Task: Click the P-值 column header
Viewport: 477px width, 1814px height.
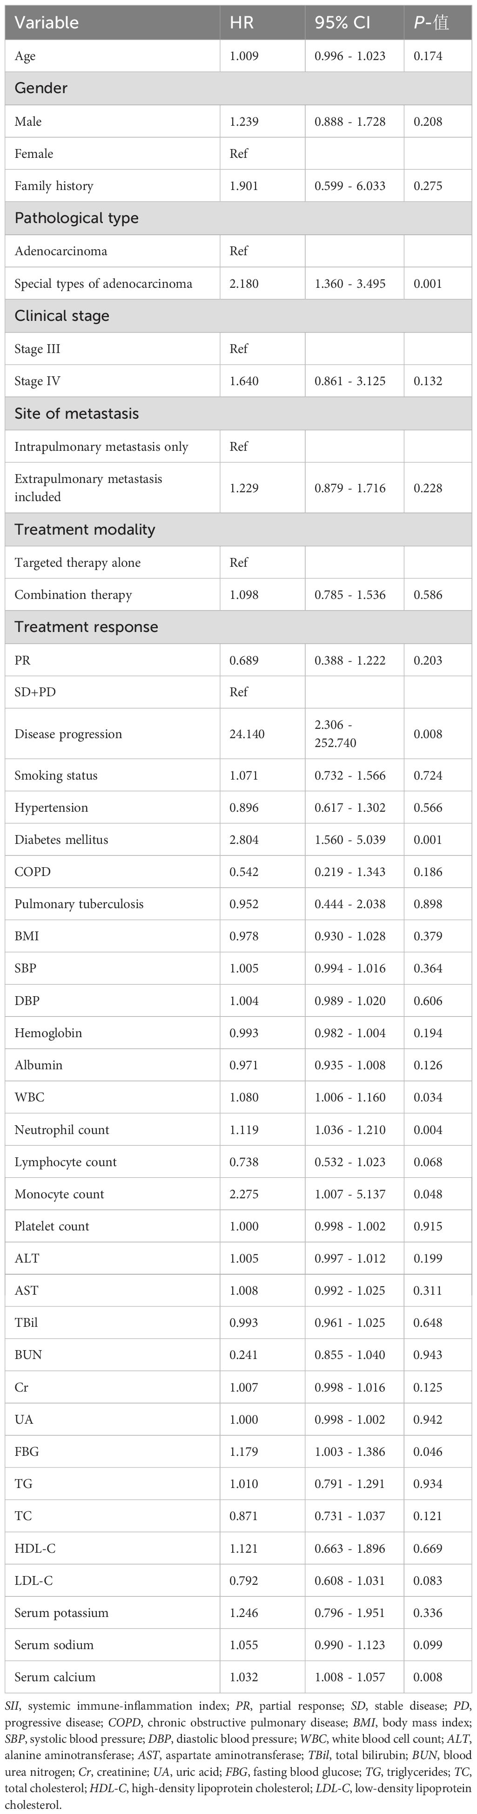Action: point(431,22)
